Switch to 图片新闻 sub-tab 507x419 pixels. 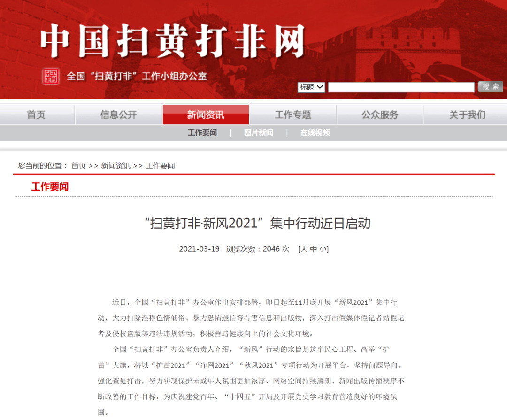pos(259,133)
